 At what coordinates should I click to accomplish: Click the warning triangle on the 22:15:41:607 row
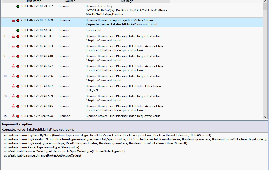click(14, 86)
